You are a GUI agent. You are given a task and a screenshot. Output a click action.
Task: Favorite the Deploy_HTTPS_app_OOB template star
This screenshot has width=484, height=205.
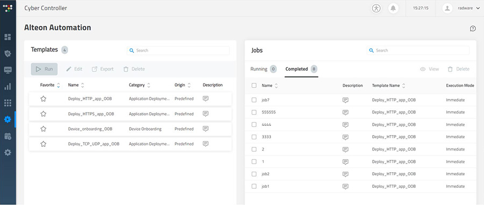click(43, 114)
